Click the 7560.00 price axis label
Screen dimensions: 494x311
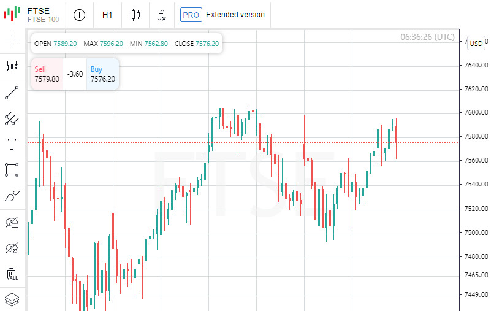476,160
